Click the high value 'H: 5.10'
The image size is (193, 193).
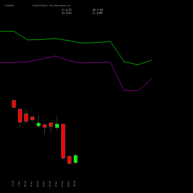click(98, 10)
